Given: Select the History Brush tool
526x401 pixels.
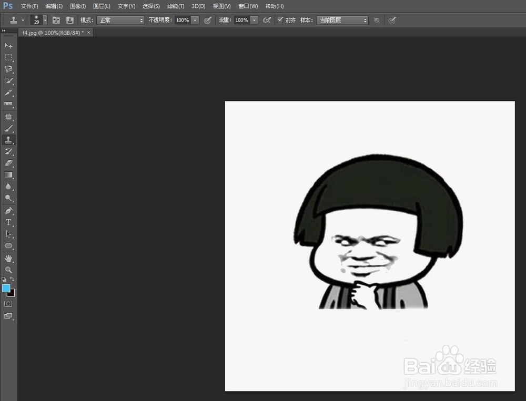Looking at the screenshot, I should (8, 151).
